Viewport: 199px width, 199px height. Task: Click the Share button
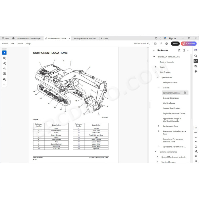(175, 44)
